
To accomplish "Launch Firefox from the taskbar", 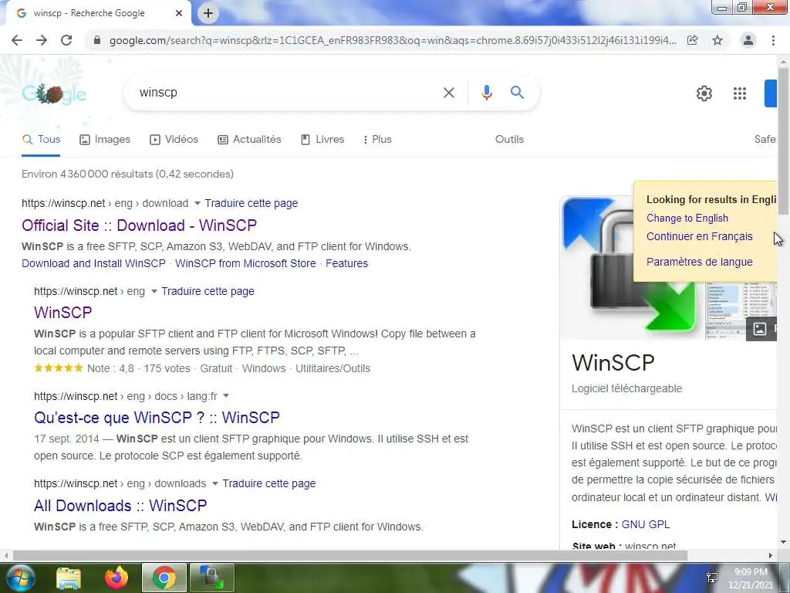I will (116, 578).
